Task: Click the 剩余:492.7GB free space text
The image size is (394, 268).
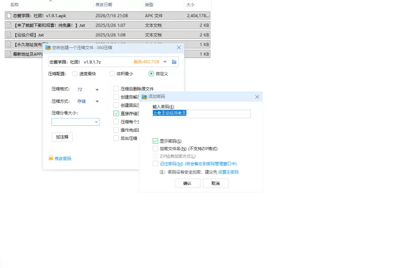Action: [x=146, y=62]
